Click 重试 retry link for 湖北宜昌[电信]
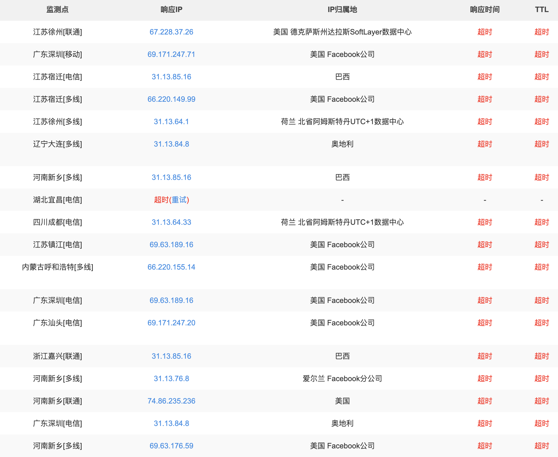The height and width of the screenshot is (457, 558). [x=179, y=200]
